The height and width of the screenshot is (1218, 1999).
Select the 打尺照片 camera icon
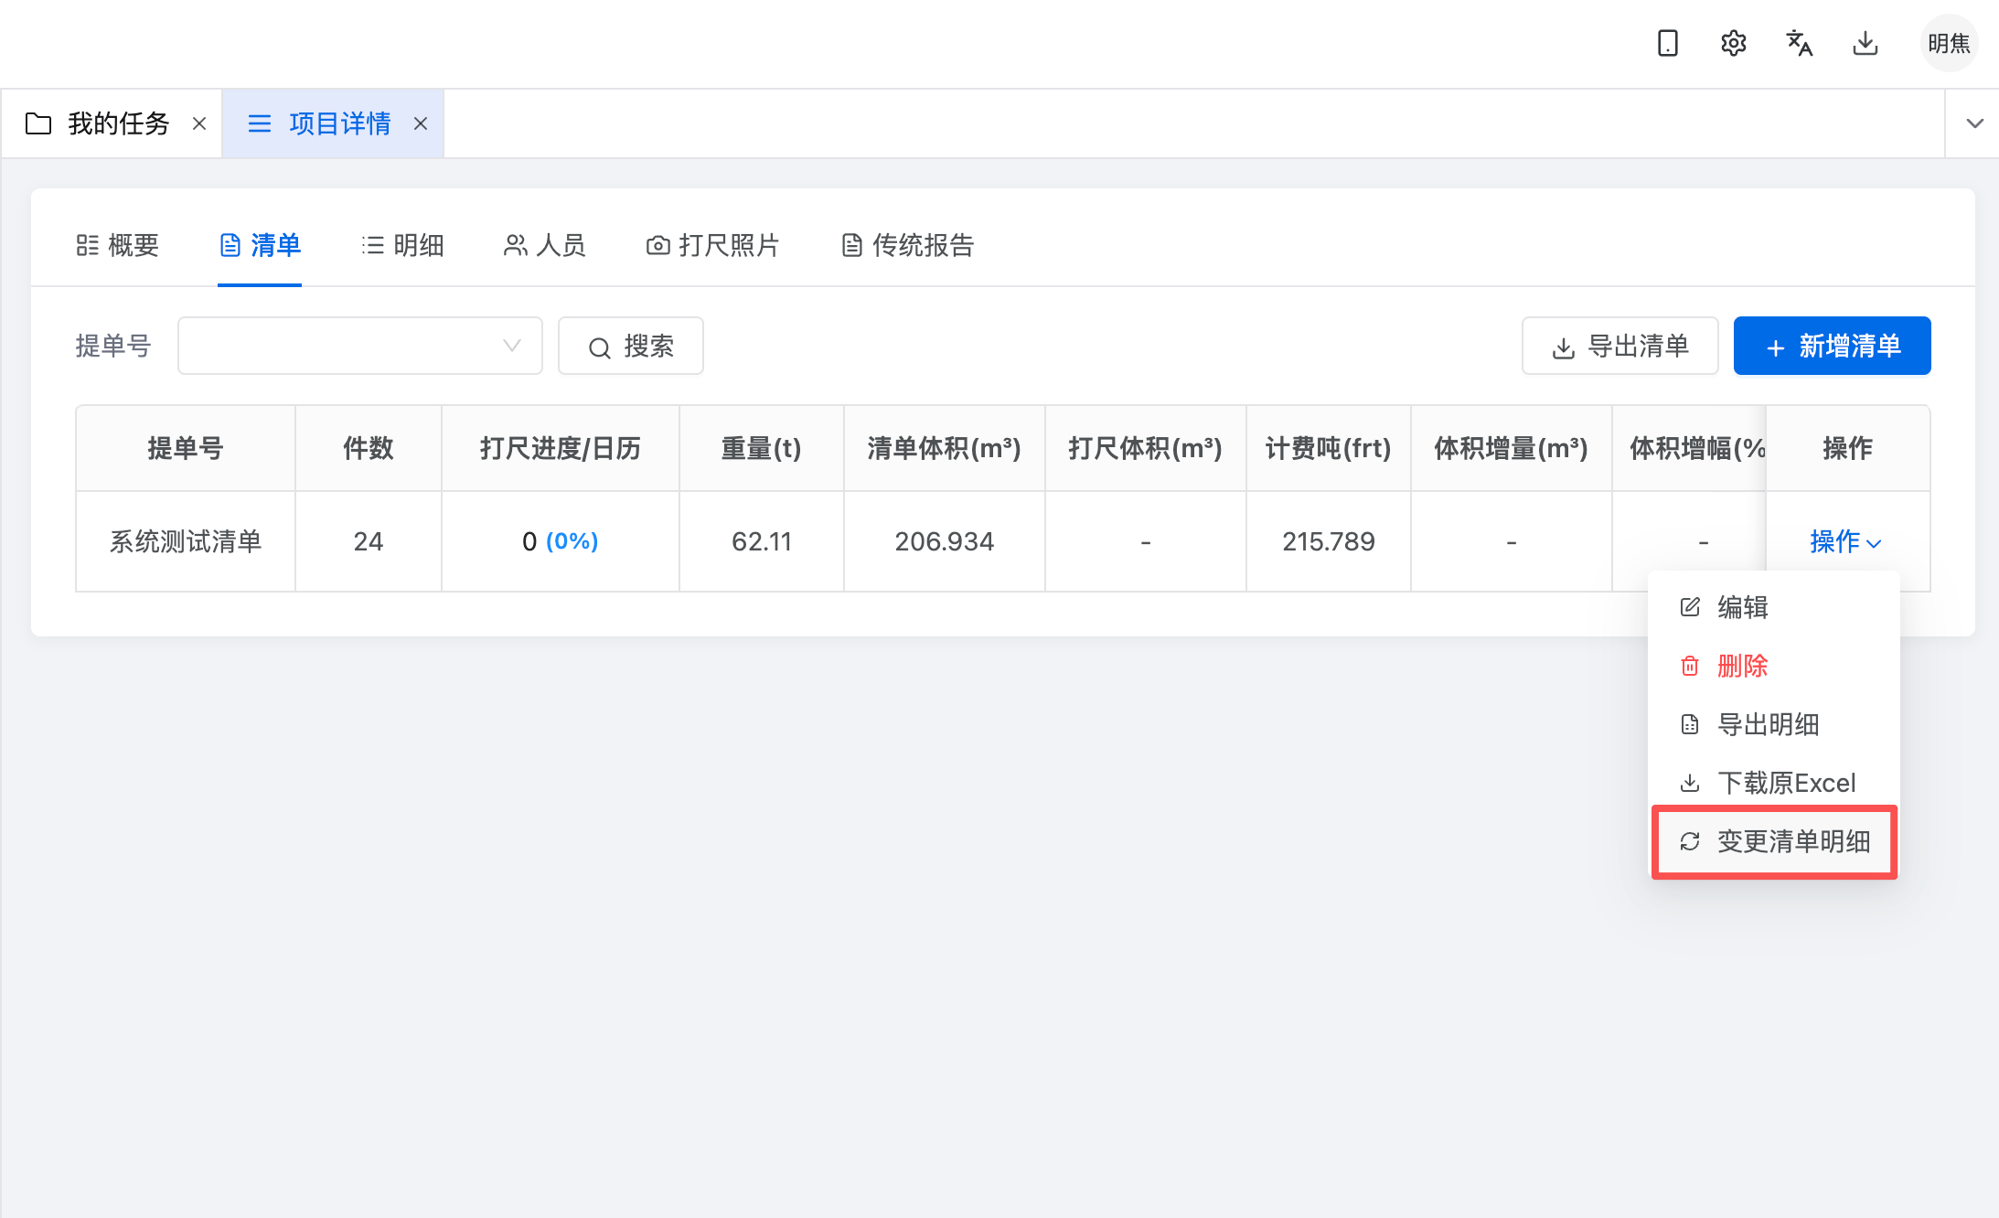pyautogui.click(x=657, y=244)
